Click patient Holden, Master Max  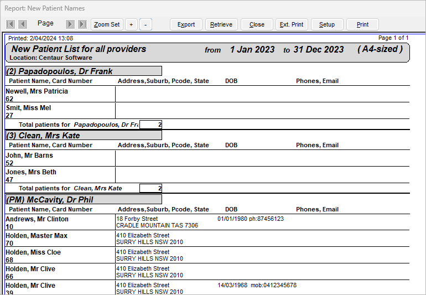click(x=37, y=236)
